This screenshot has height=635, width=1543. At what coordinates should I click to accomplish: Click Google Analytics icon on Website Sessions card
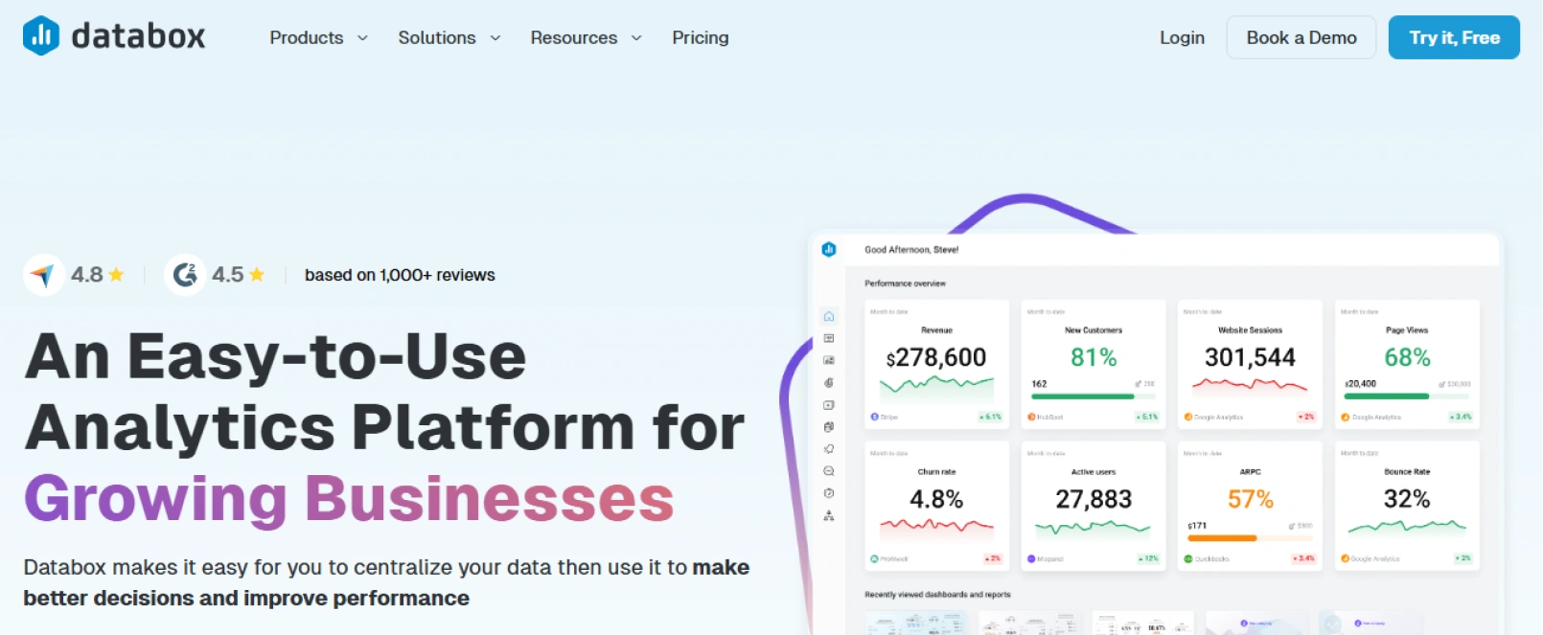point(1188,417)
